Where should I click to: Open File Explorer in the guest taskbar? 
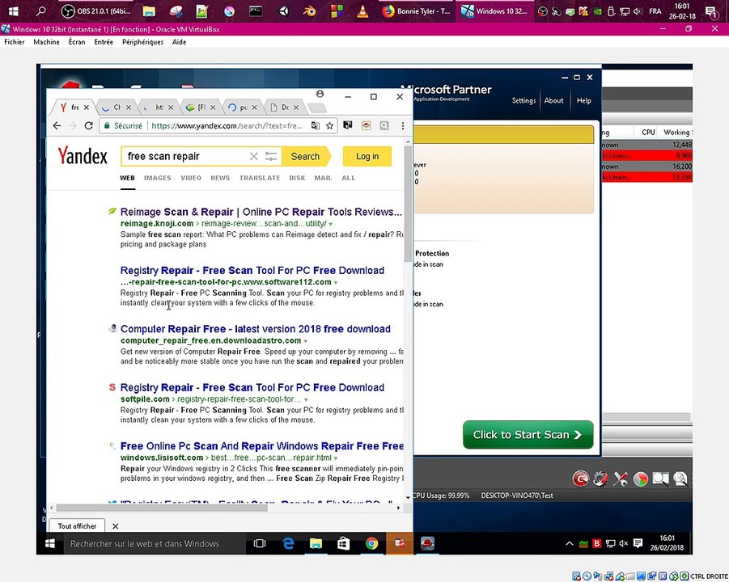tap(316, 543)
